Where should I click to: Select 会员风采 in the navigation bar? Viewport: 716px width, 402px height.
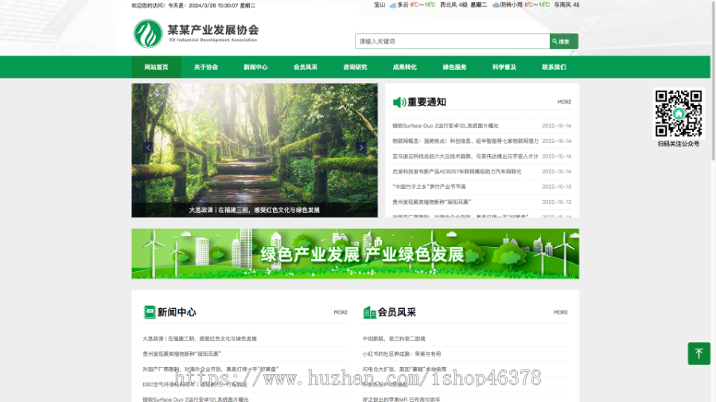305,67
